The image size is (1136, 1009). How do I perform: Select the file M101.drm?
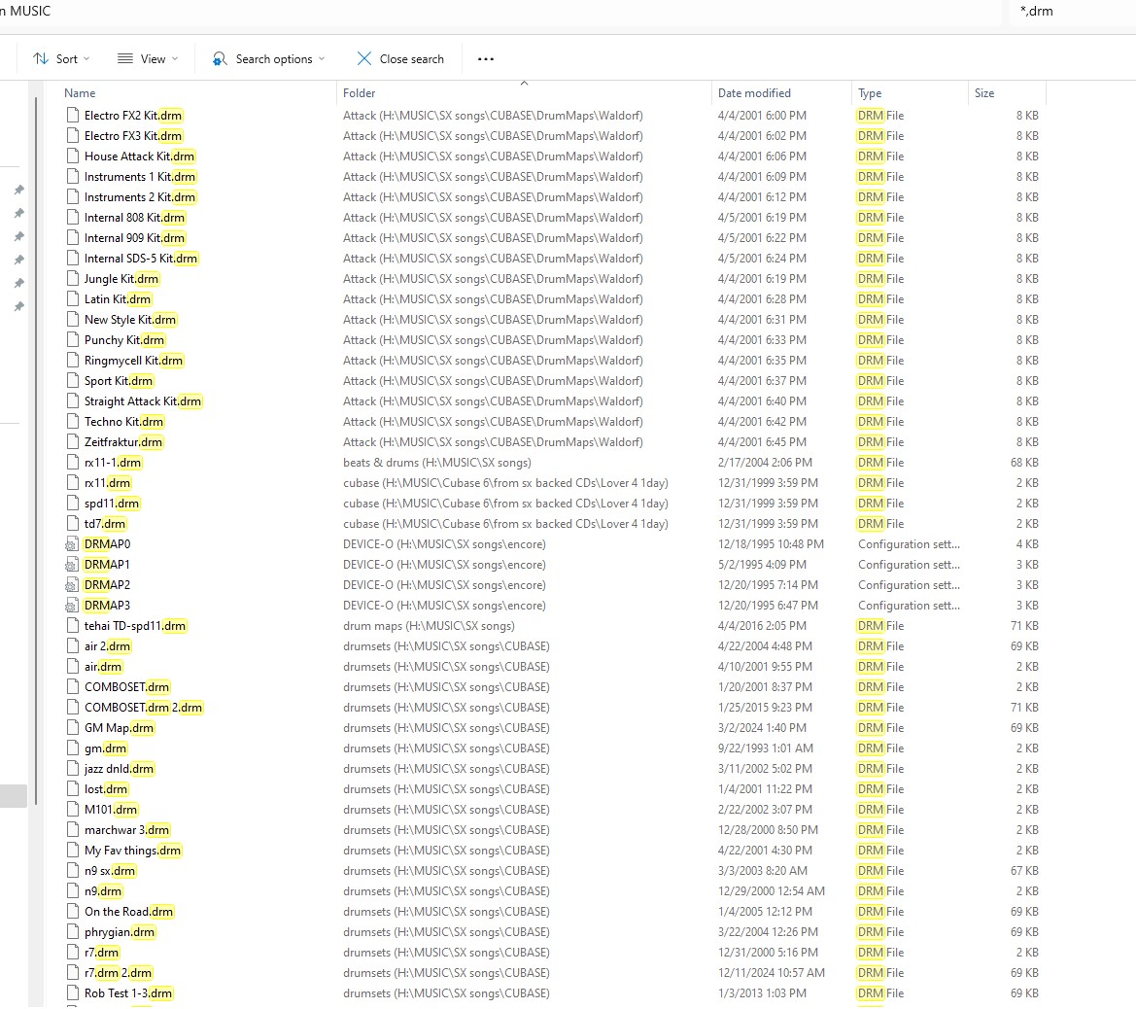coord(111,809)
